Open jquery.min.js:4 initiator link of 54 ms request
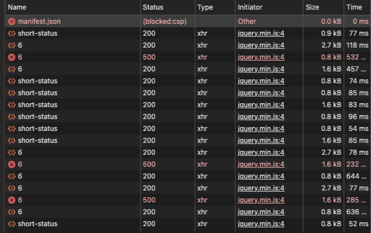The image size is (371, 233). (261, 129)
